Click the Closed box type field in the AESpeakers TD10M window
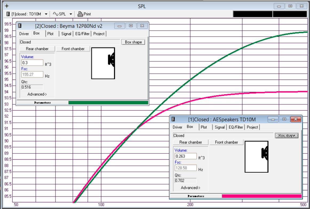Viewport: 310px width, 209px height. click(x=223, y=136)
